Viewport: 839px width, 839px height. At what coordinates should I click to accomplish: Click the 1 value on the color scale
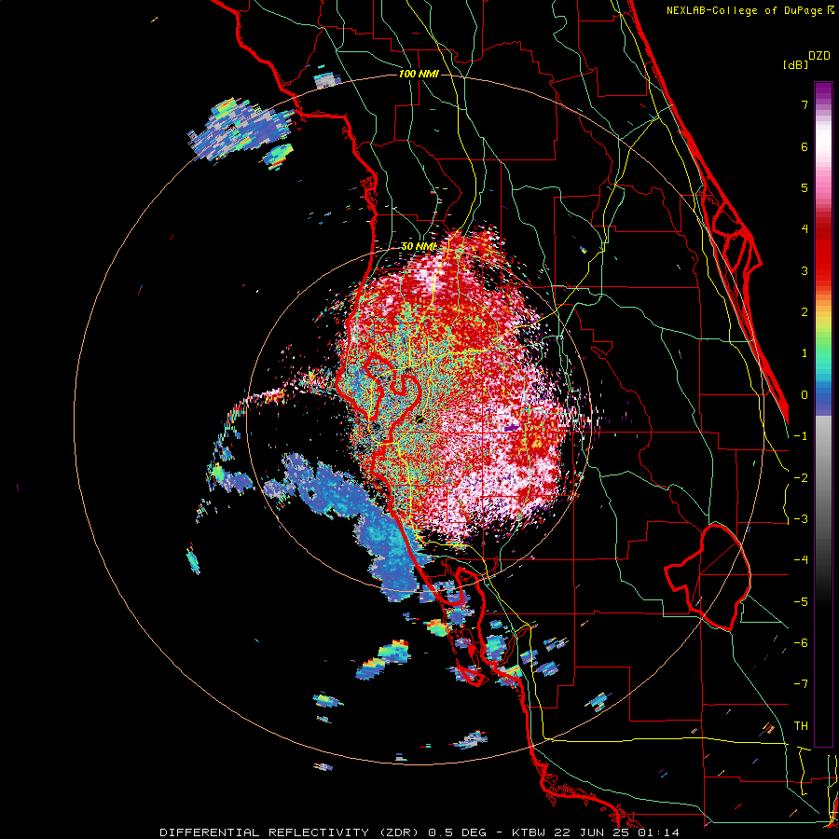(805, 353)
